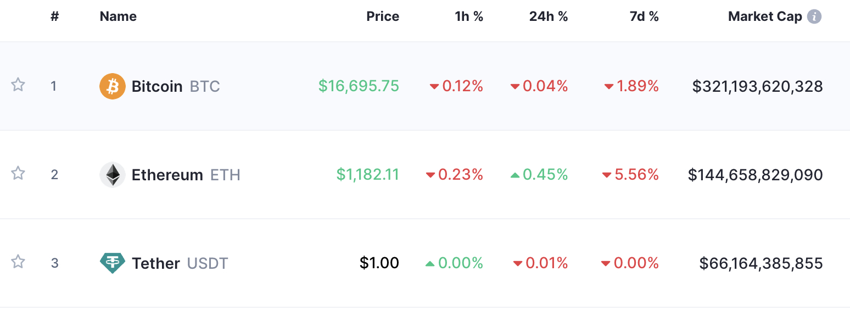Screen dimensions: 850x310
Task: Open the Tether name link
Action: [156, 263]
